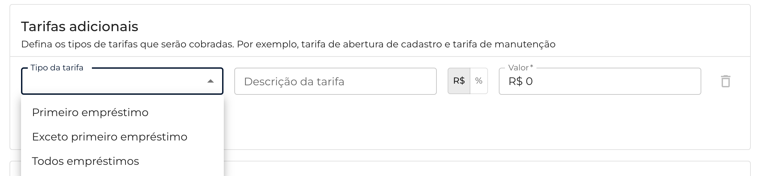Switch value type to percentage (%)
Screen dimensions: 763x176
479,81
